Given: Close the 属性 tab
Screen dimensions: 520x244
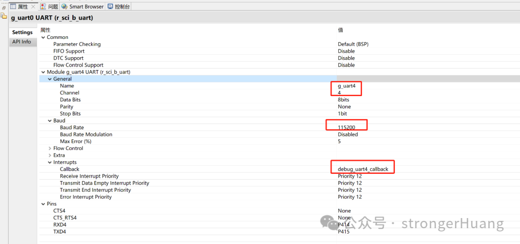Looking at the screenshot, I should (33, 6).
